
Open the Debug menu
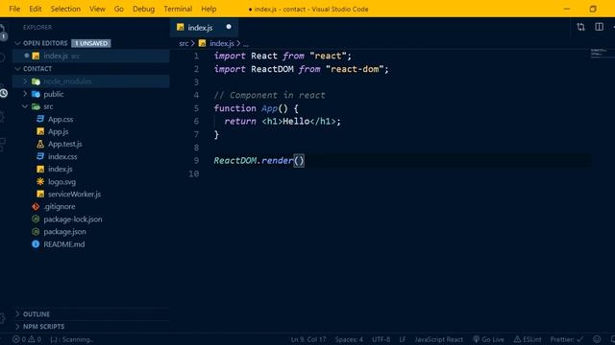[x=143, y=9]
